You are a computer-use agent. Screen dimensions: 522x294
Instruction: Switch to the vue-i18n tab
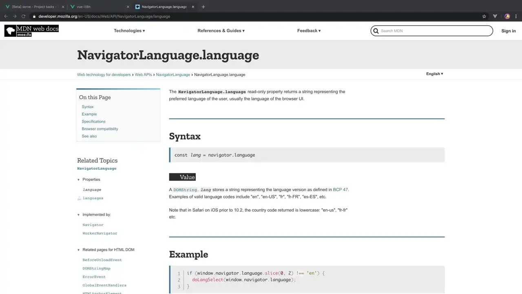click(100, 7)
